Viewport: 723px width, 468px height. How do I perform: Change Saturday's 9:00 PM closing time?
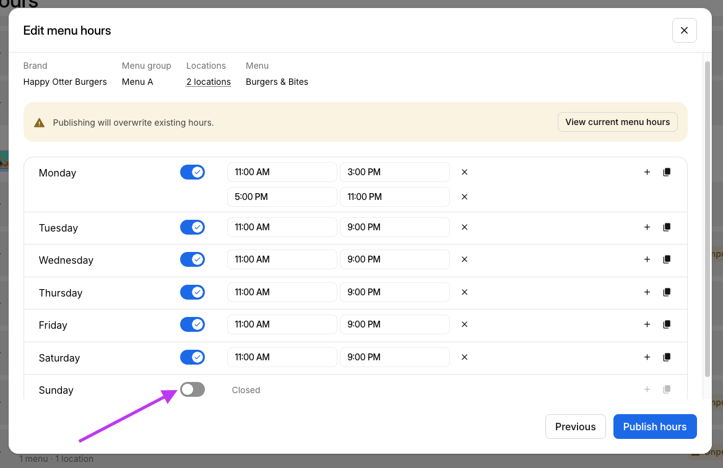click(394, 357)
